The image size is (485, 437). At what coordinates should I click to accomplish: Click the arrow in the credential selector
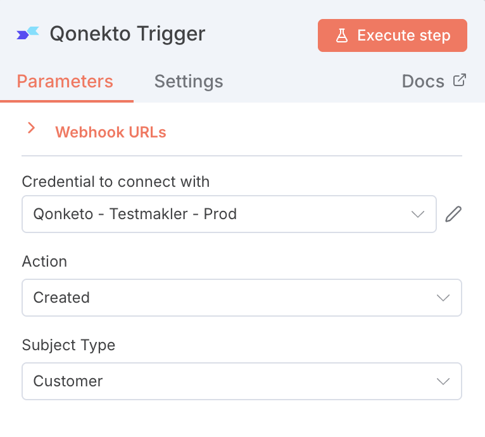[x=418, y=214]
